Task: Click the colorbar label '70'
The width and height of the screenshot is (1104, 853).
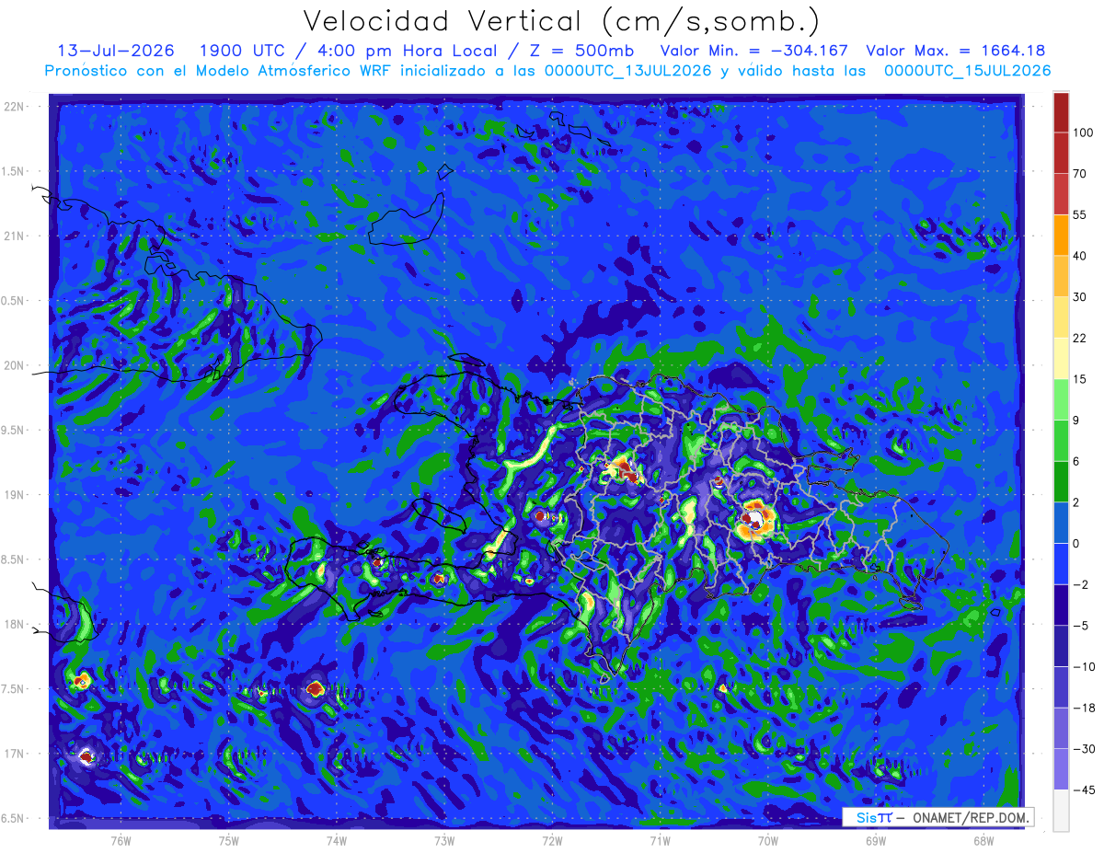Action: click(x=1080, y=173)
